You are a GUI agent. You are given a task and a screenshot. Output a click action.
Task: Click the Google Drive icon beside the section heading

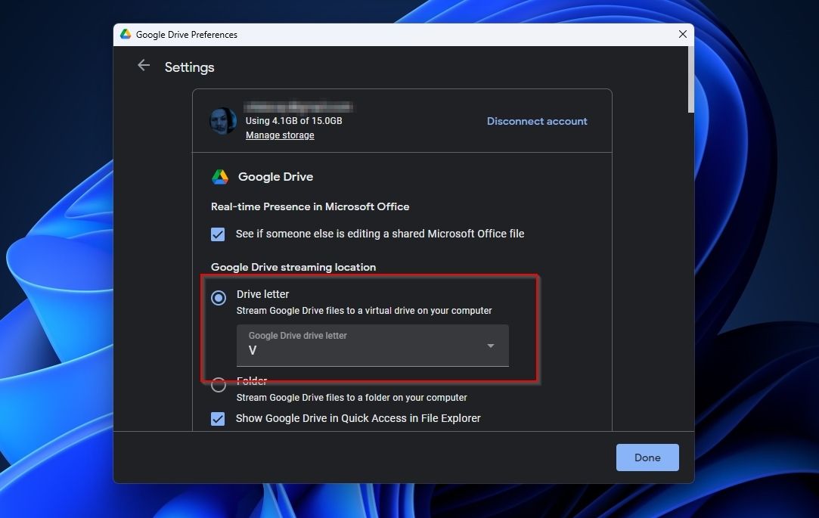[220, 176]
